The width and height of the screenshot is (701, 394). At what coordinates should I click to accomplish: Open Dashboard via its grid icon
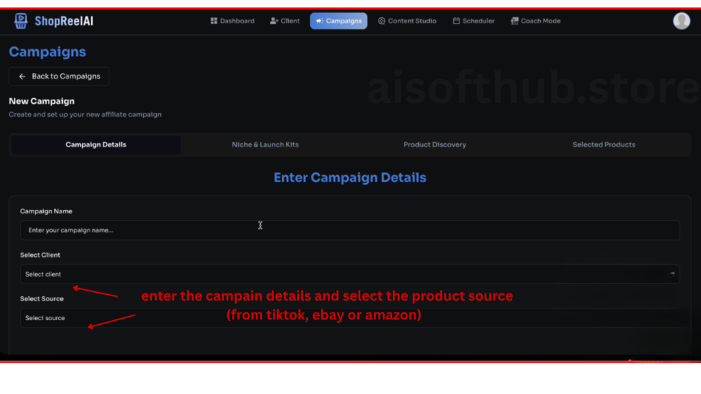tap(214, 21)
